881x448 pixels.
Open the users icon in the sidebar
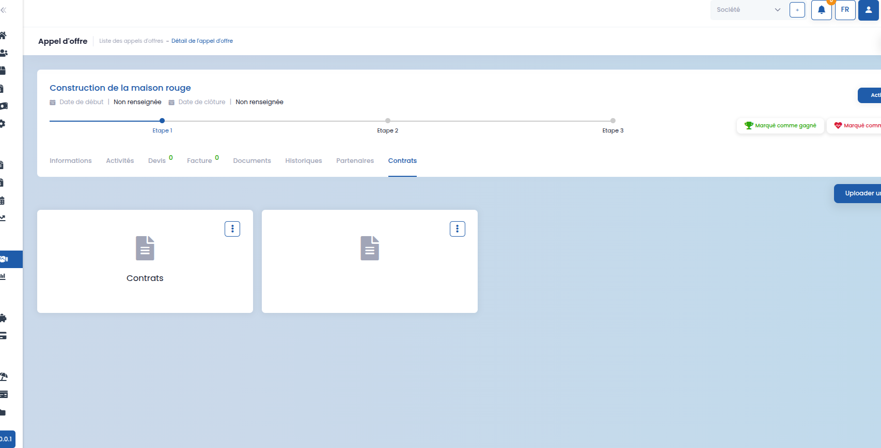point(4,53)
